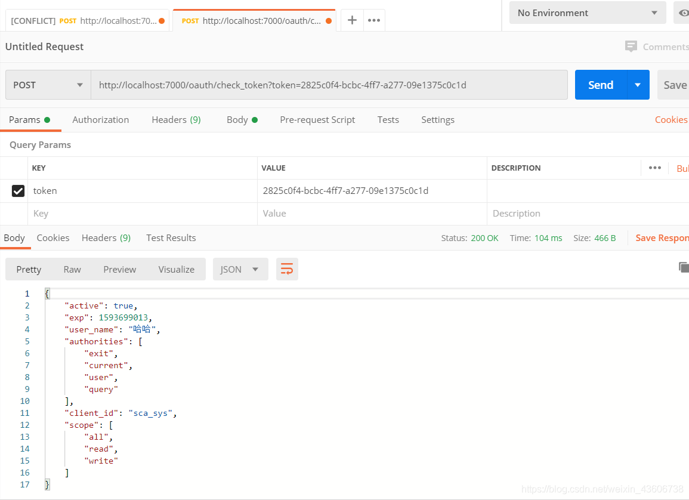Image resolution: width=689 pixels, height=500 pixels.
Task: Click the copy response icon
Action: (x=683, y=267)
